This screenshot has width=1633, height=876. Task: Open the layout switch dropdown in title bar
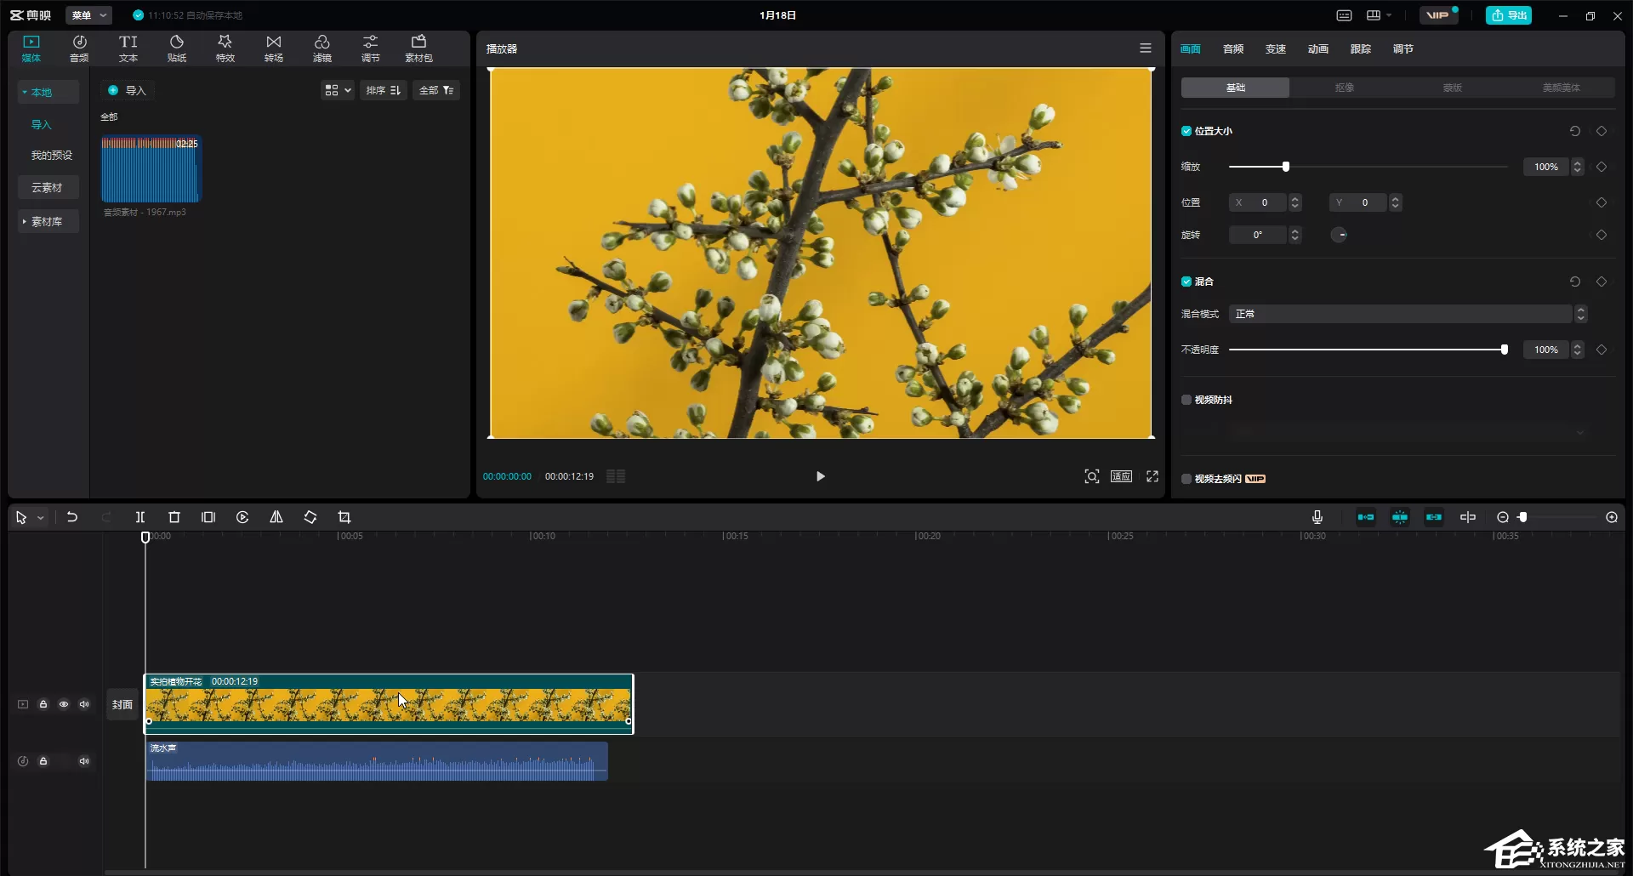pos(1380,15)
